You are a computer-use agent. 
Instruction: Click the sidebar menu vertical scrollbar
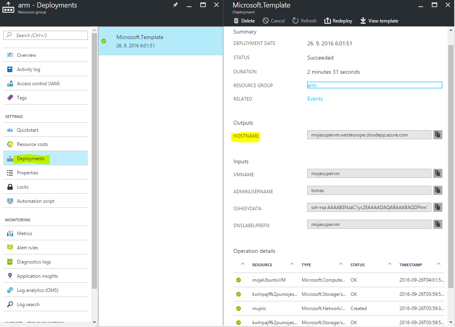click(x=94, y=161)
